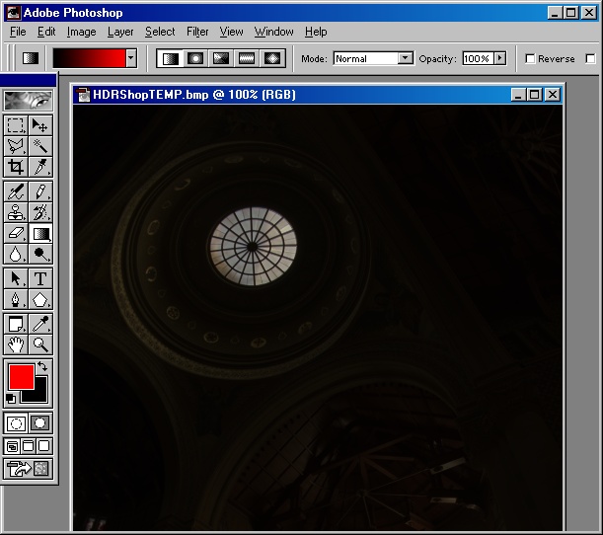Open the Layer menu
The image size is (603, 535).
120,32
